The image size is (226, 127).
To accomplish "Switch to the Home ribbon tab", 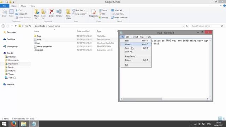I will 14,6.
